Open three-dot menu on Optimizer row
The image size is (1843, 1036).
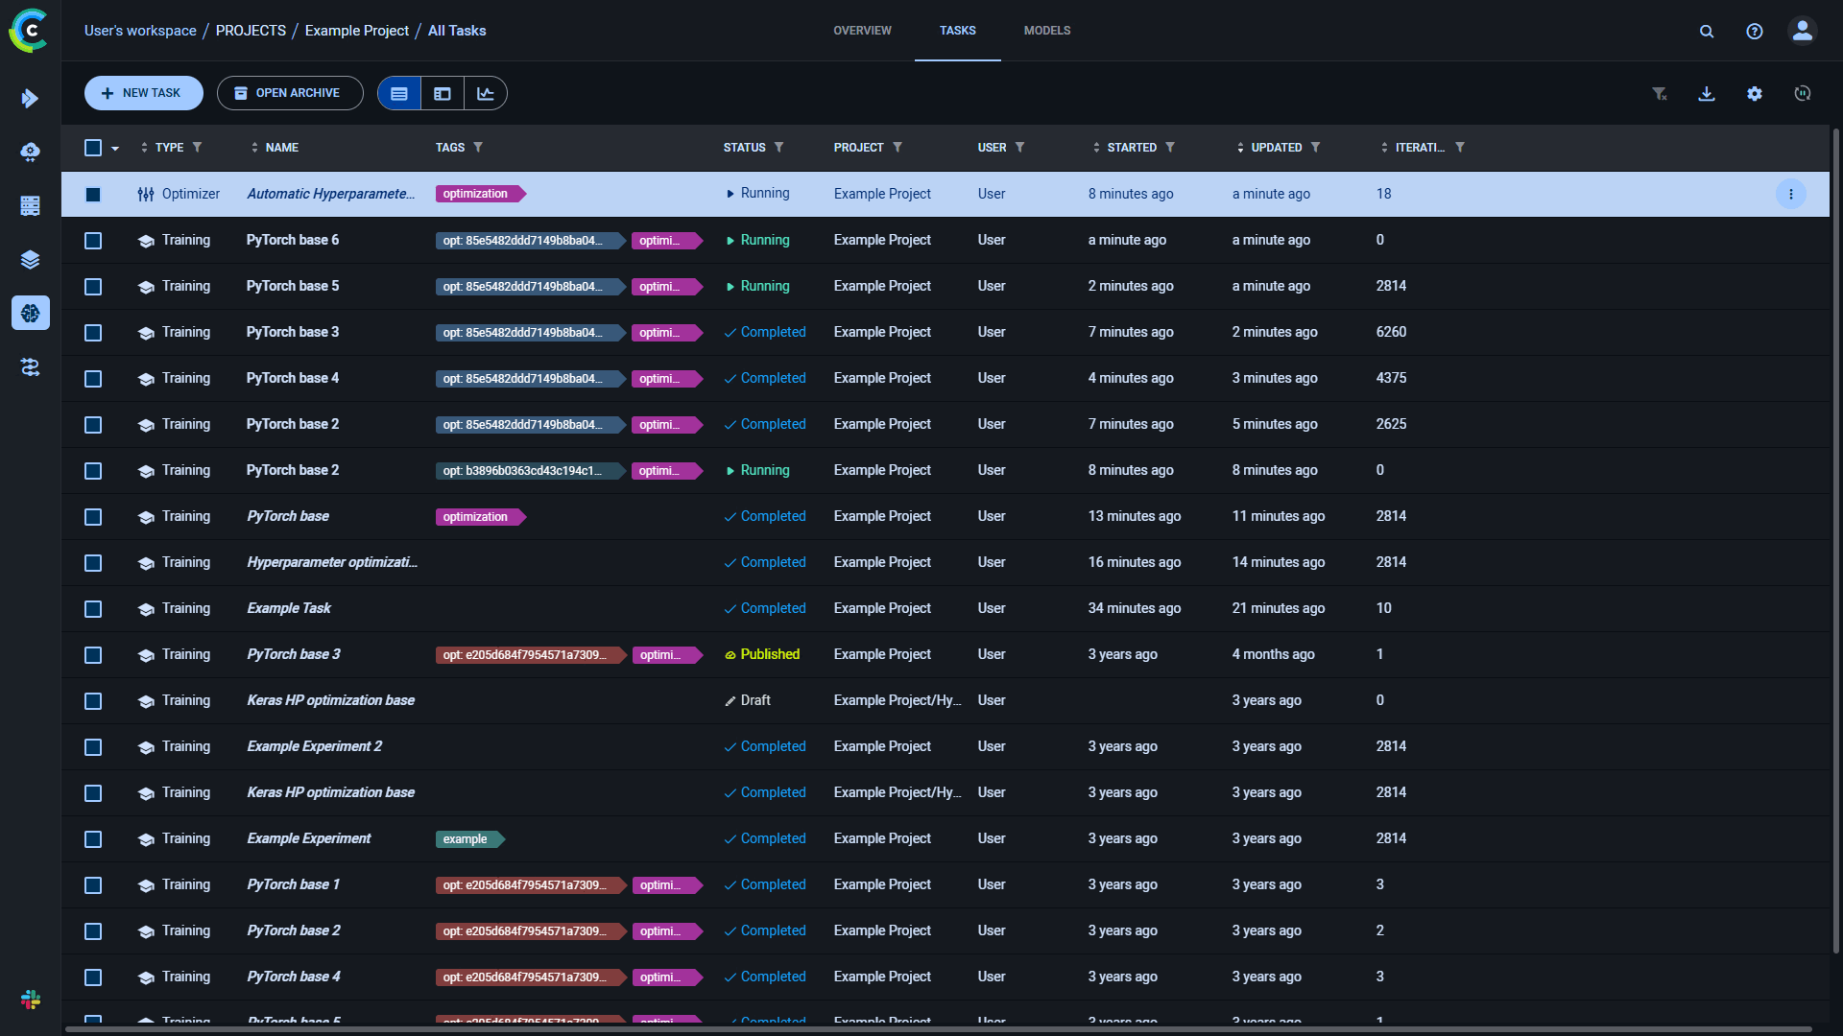tap(1790, 194)
